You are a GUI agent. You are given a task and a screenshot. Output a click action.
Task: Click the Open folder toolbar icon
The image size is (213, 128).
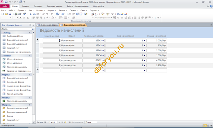6,14
